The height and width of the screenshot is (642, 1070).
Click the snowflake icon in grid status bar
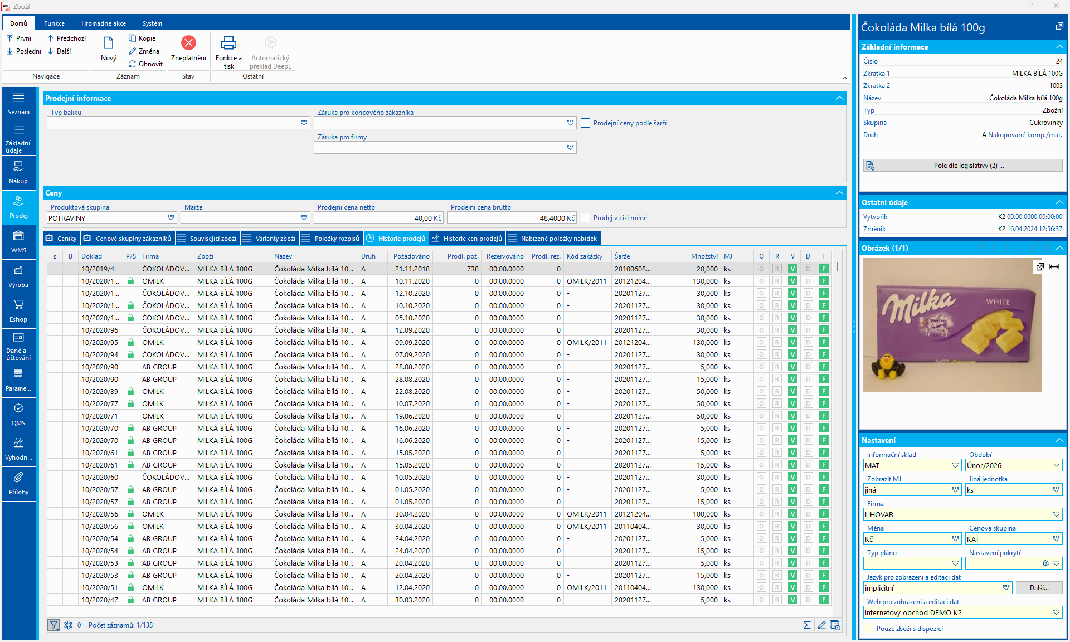(68, 625)
